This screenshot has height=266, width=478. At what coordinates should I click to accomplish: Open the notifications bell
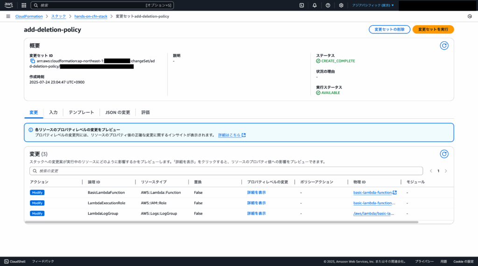point(315,5)
